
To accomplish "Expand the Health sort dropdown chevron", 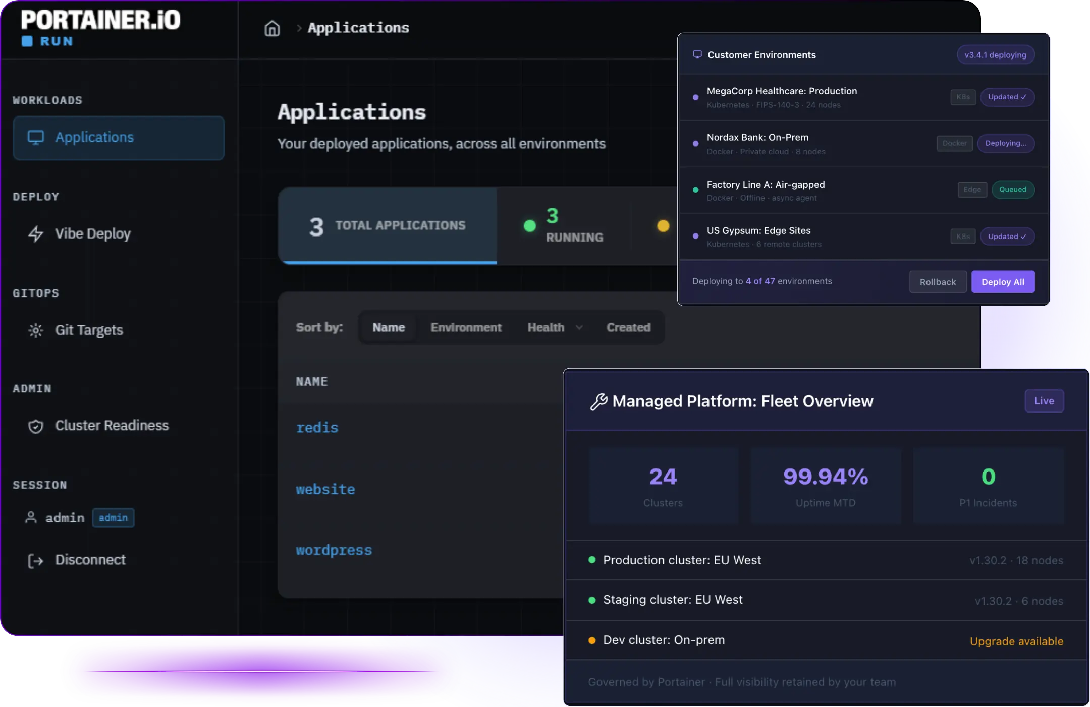I will [x=579, y=328].
